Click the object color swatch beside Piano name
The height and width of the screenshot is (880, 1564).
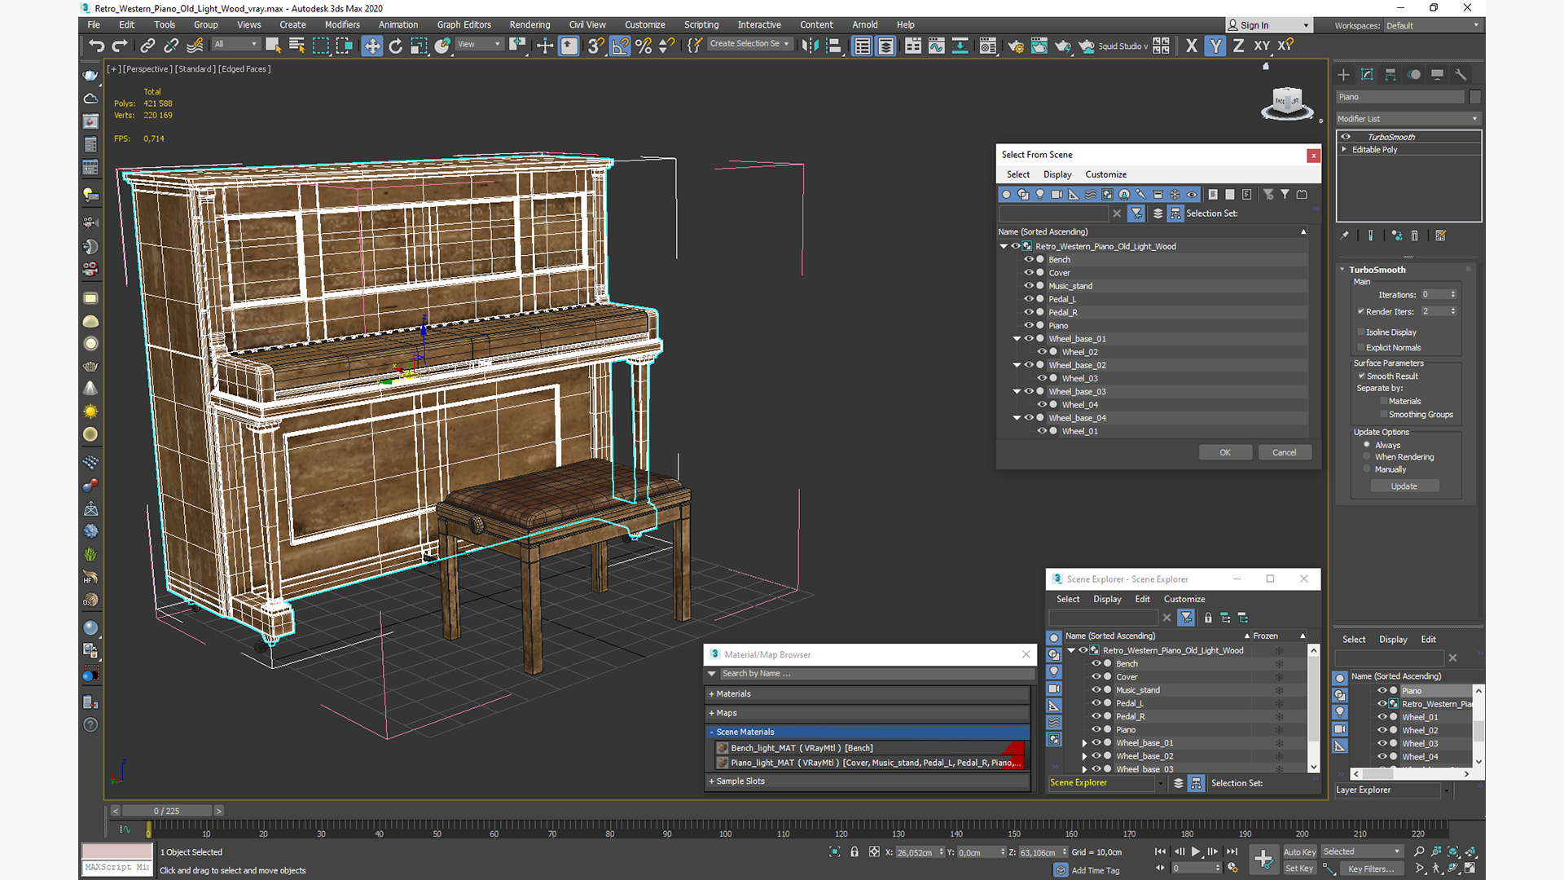coord(1474,97)
